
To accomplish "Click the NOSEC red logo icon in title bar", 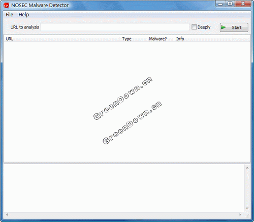I will 6,5.
